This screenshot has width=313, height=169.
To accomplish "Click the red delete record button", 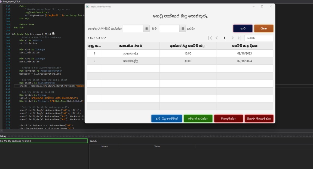I will [x=229, y=118].
